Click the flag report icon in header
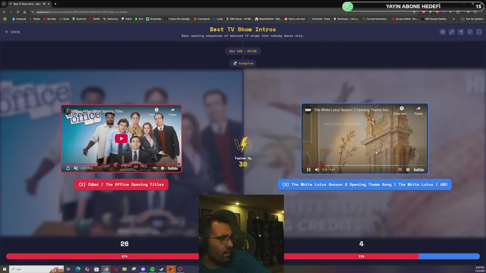 470,32
